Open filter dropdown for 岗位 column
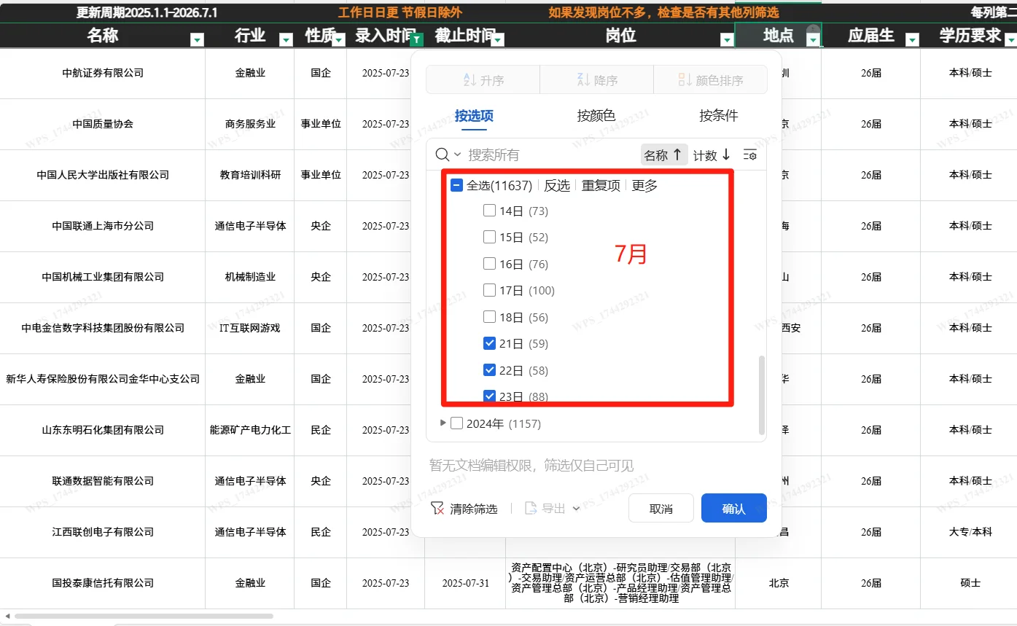The width and height of the screenshot is (1017, 626). click(726, 40)
